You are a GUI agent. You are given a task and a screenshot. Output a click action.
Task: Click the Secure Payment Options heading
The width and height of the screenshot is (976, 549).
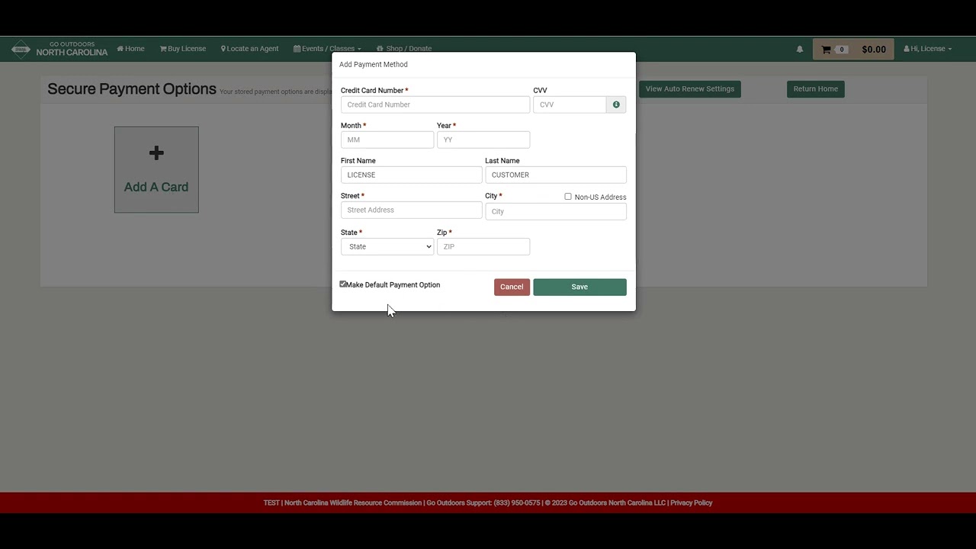click(132, 89)
